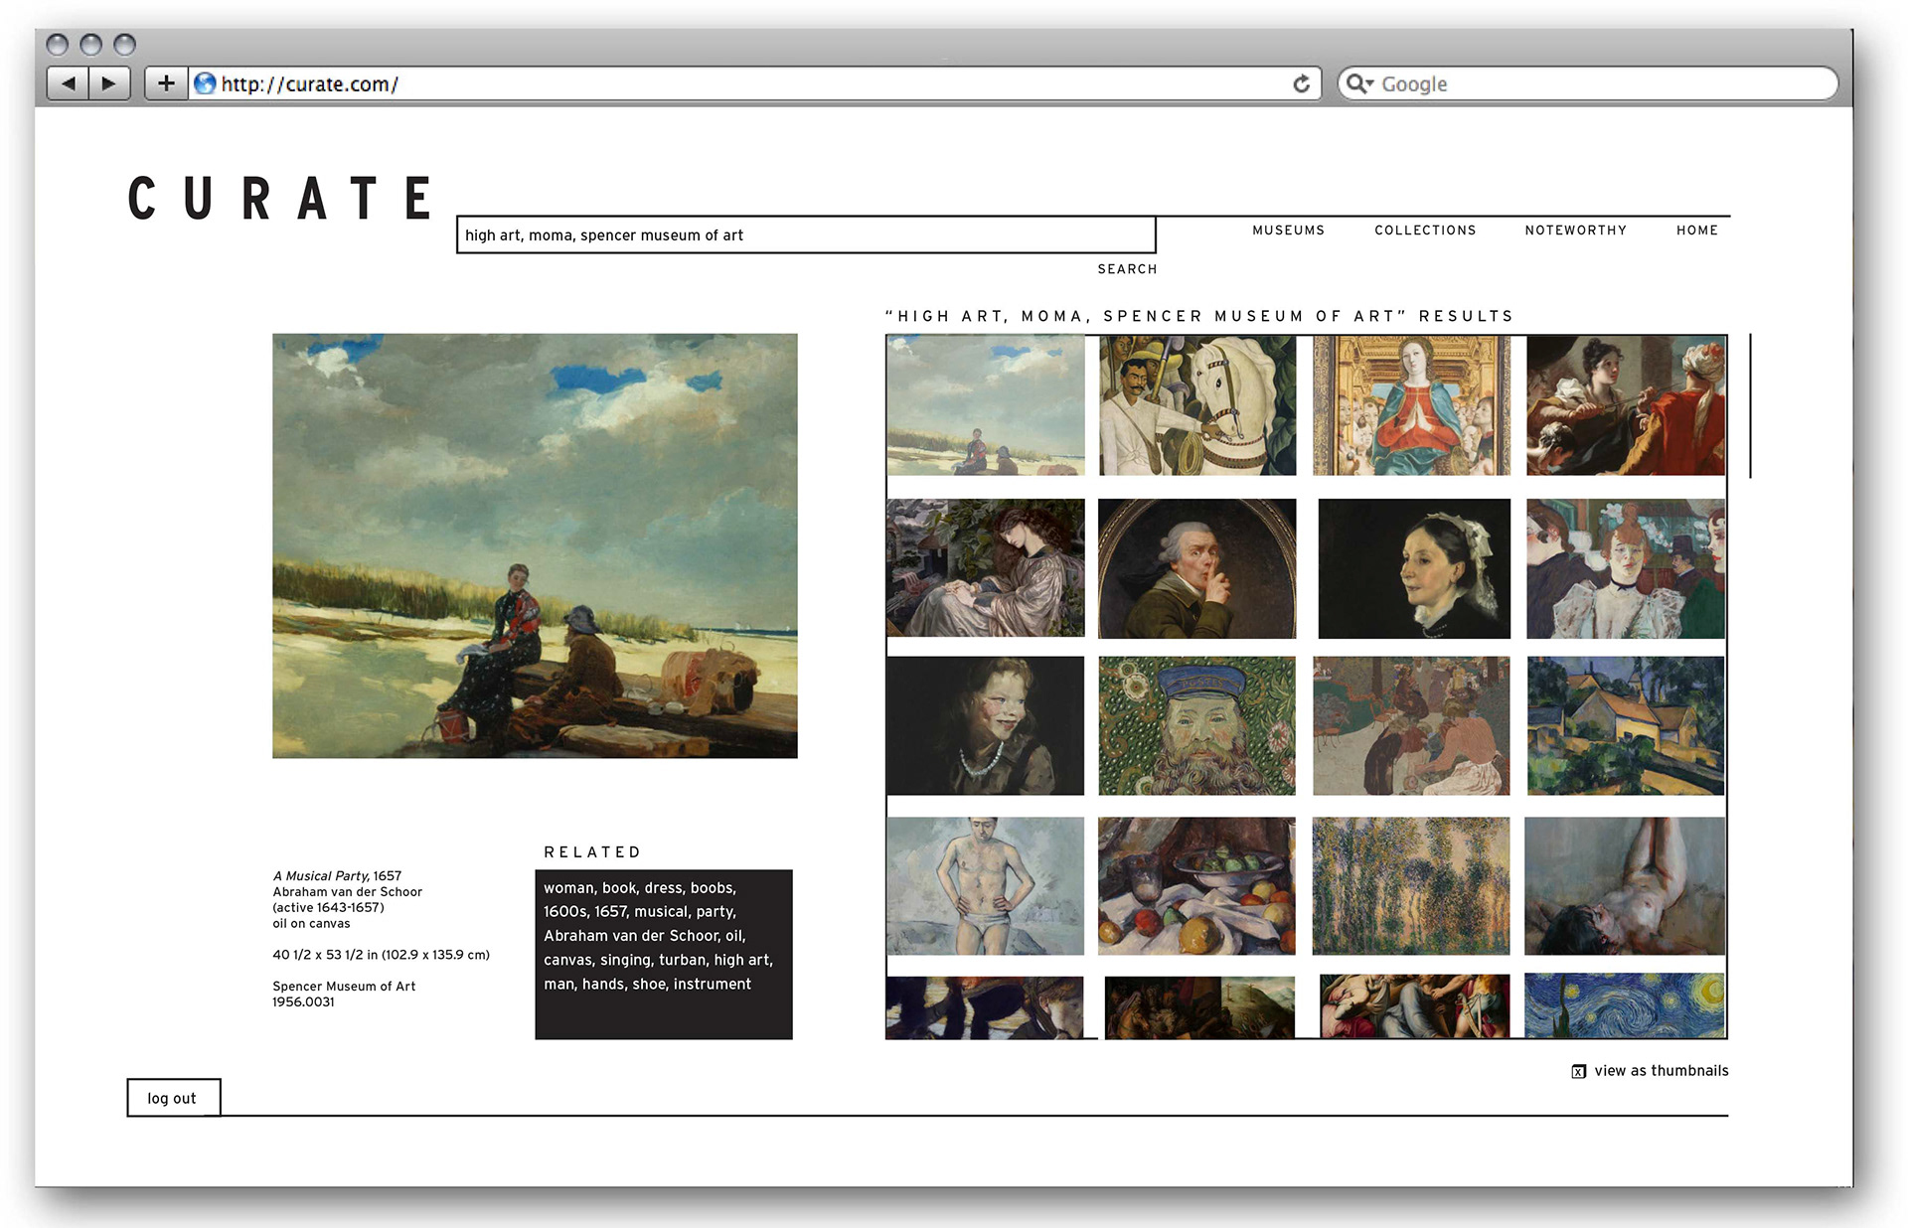The height and width of the screenshot is (1228, 1908).
Task: Select the sleeping woman in grey dress thumbnail
Action: [986, 567]
